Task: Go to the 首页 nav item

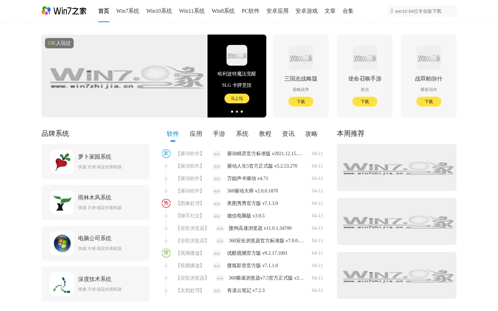Action: (104, 11)
